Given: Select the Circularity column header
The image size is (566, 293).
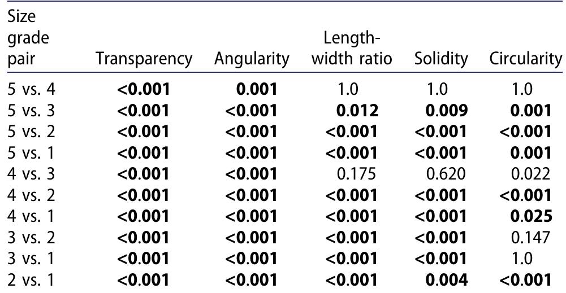Looking at the screenshot, I should [x=526, y=59].
